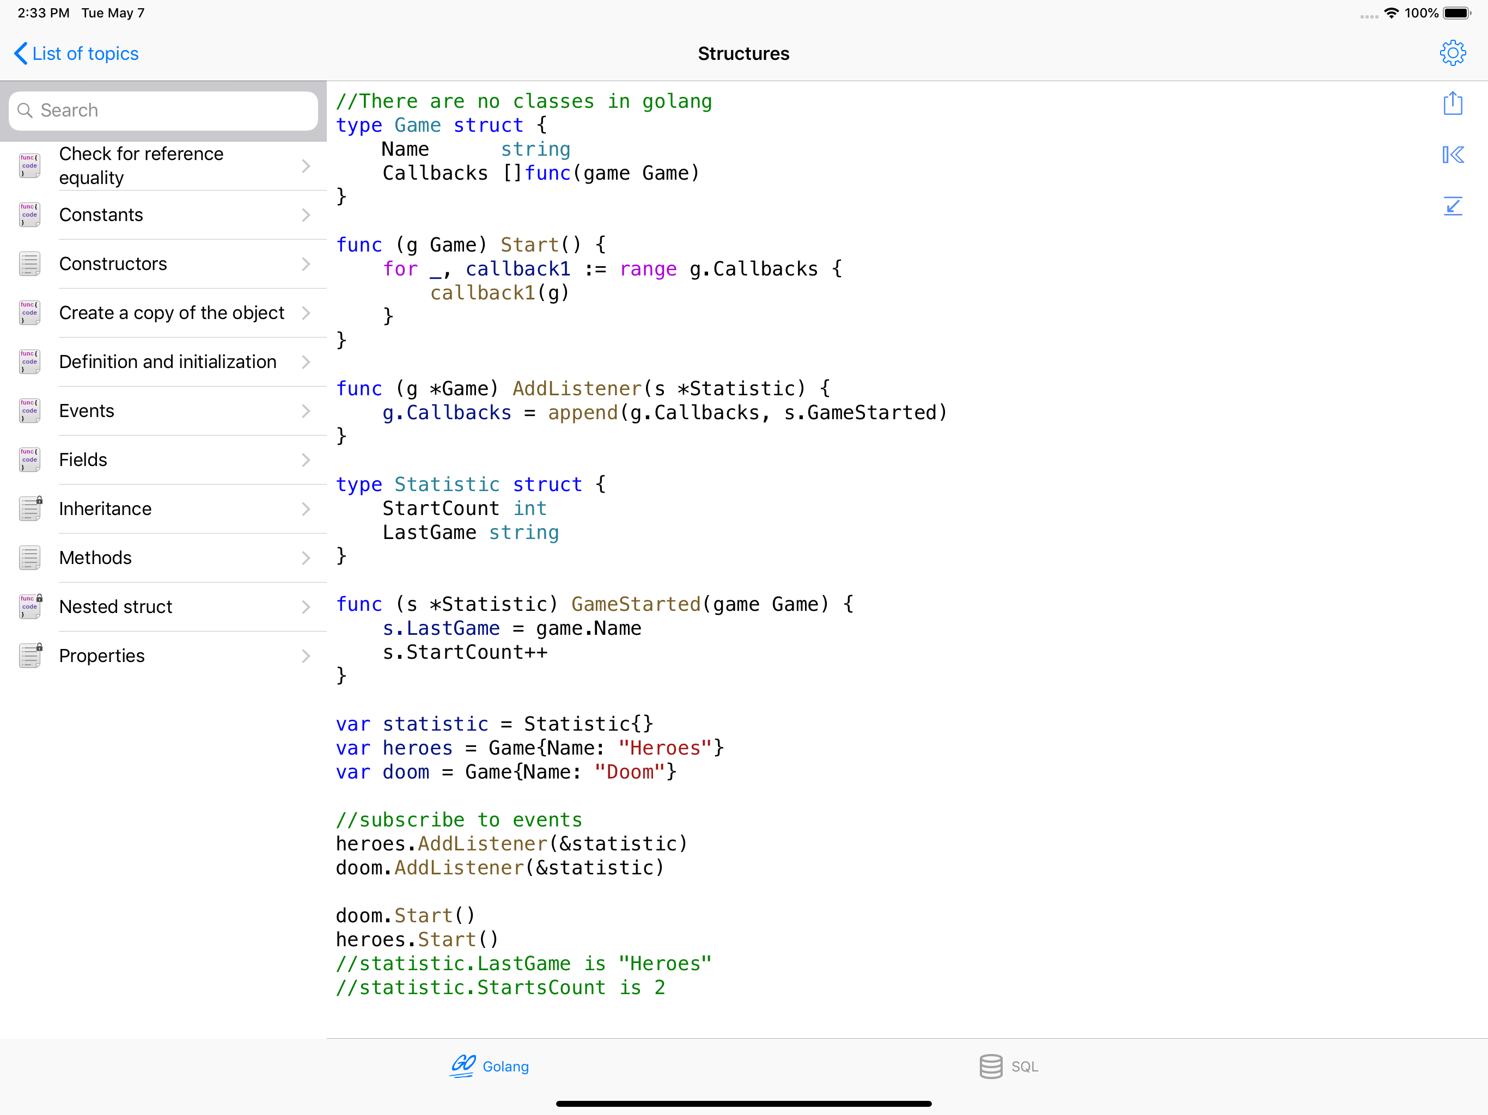Image resolution: width=1488 pixels, height=1115 pixels.
Task: Click the Constructors document icon
Action: pyautogui.click(x=29, y=264)
